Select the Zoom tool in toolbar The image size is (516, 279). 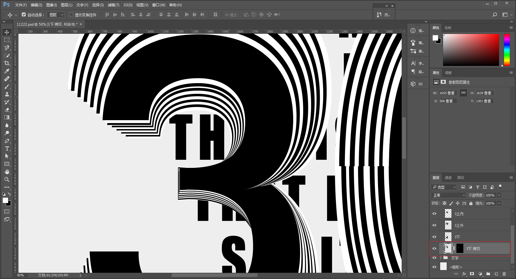(x=7, y=179)
